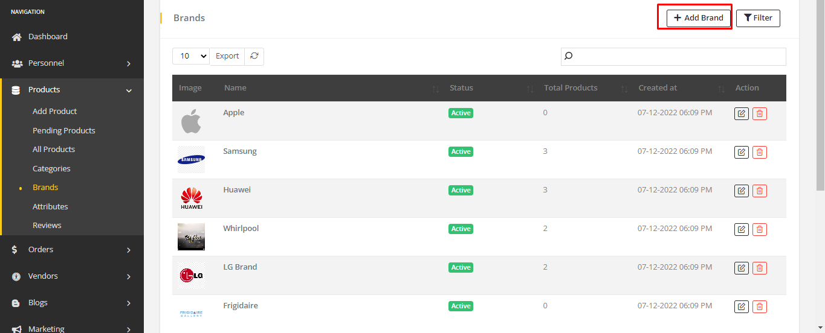This screenshot has width=825, height=333.
Task: Delete the Huawei brand
Action: [x=760, y=191]
